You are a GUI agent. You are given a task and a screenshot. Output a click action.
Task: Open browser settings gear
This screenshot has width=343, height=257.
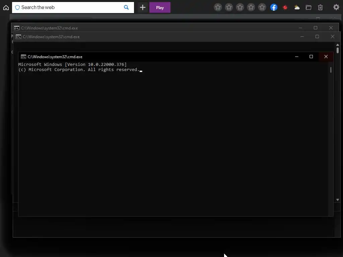[x=336, y=7]
